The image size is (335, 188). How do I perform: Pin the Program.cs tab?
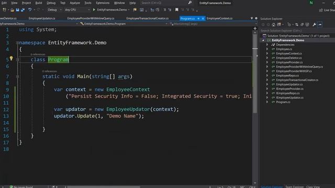[198, 19]
